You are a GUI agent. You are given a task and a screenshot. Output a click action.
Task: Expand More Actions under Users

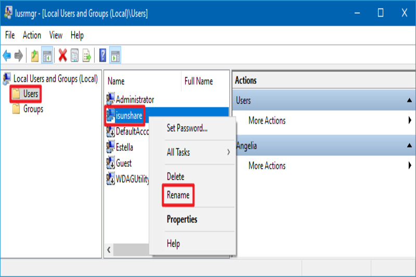tap(267, 121)
